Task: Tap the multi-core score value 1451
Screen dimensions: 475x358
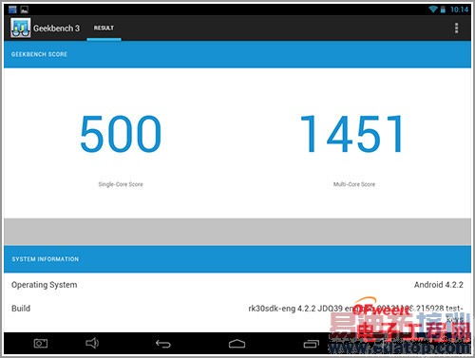Action: pos(351,134)
